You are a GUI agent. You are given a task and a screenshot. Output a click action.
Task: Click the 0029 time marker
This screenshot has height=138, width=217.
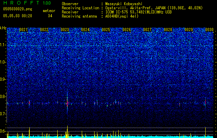189,30
